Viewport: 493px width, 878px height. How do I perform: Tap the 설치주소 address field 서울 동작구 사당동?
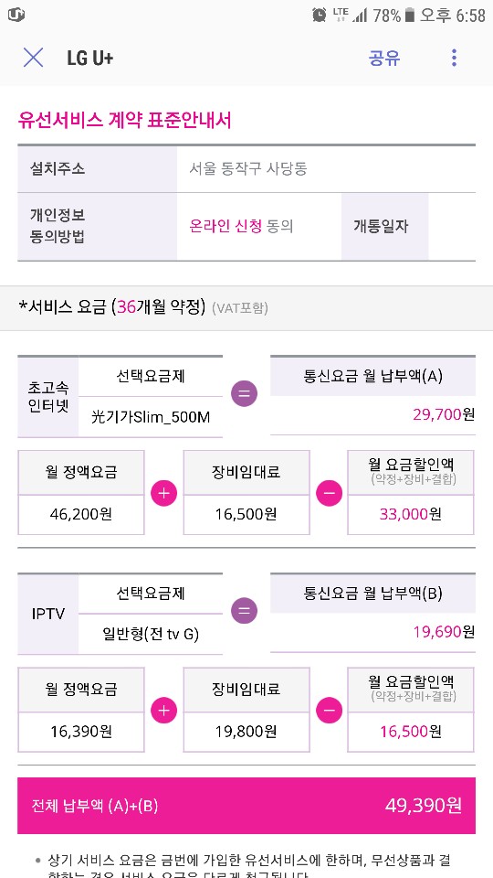(327, 168)
